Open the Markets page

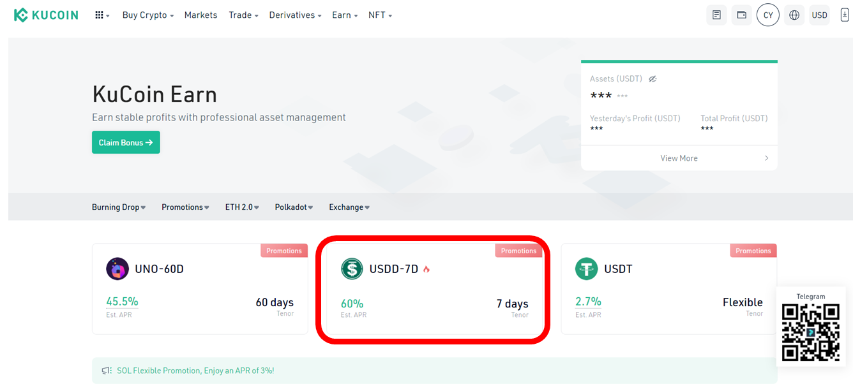click(x=200, y=15)
